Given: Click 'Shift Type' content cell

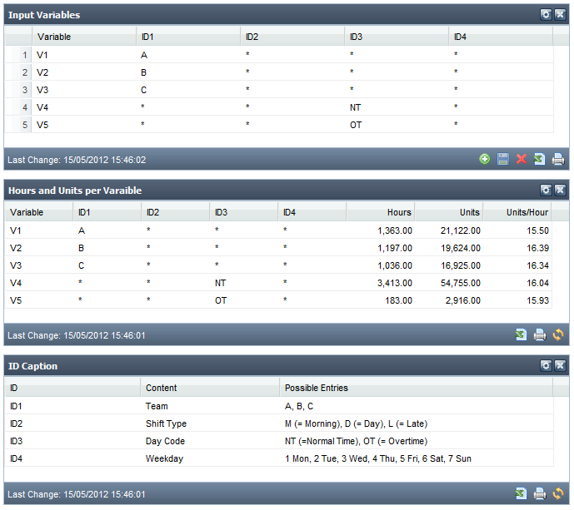Looking at the screenshot, I should (210, 423).
